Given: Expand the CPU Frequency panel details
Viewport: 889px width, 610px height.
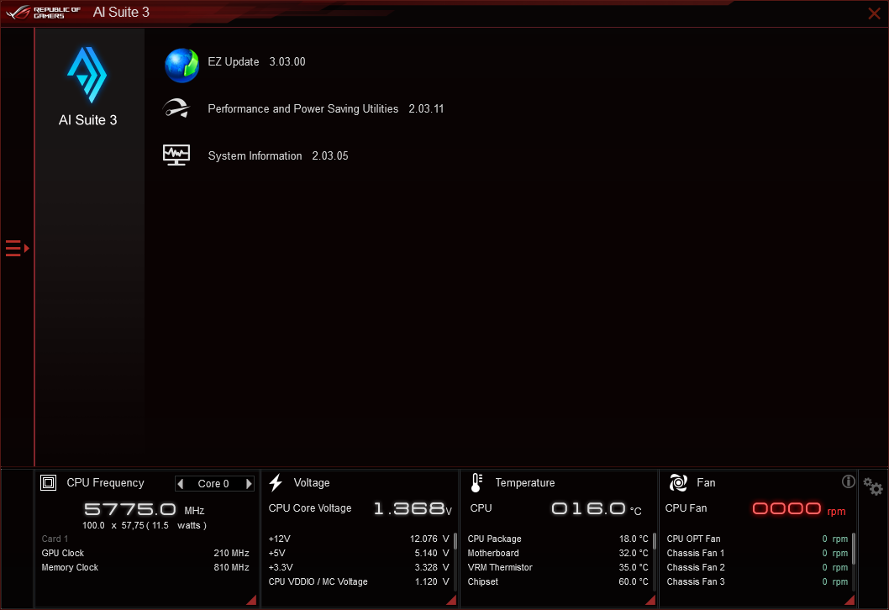Looking at the screenshot, I should (250, 600).
